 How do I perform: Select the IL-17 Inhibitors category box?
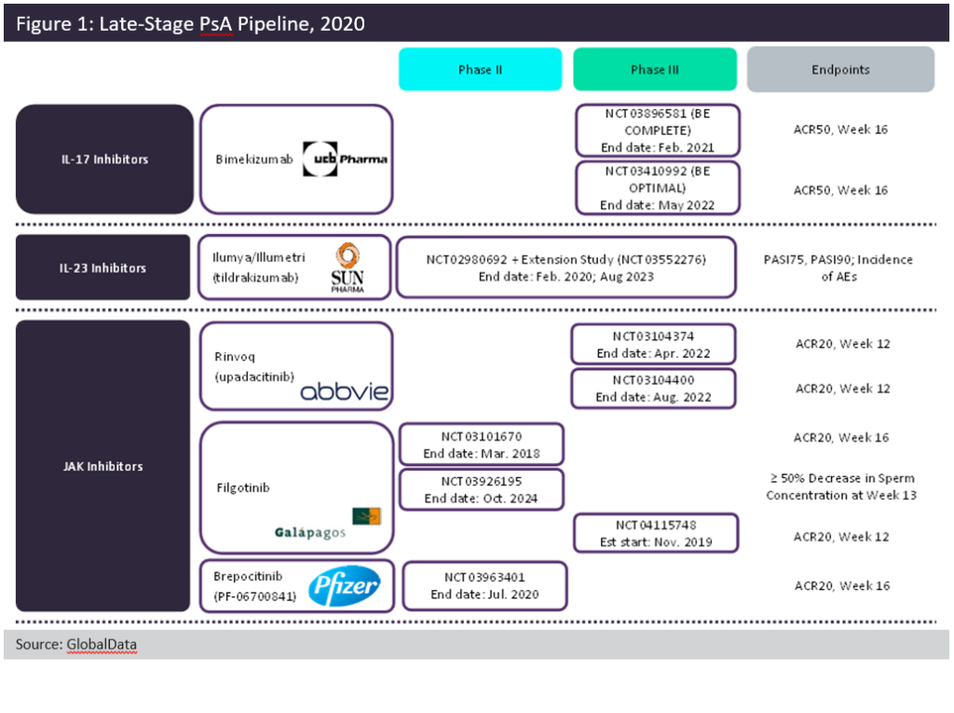(x=103, y=158)
